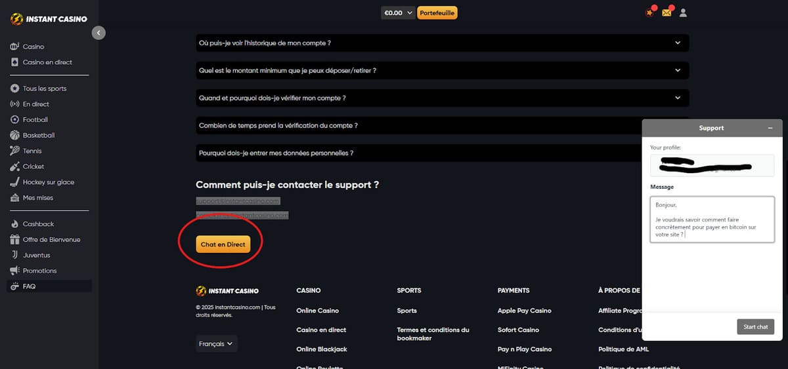Open the FAQ chat bubble icon
Image resolution: width=788 pixels, height=369 pixels.
coord(15,286)
